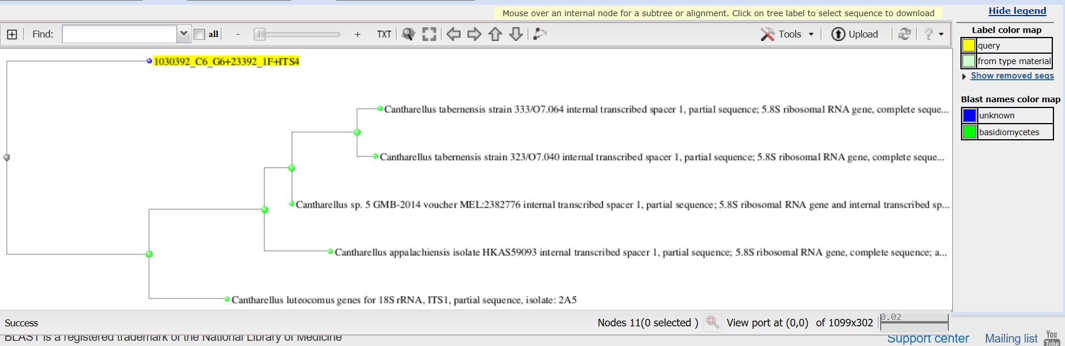Pan the tree up with arrow

[x=495, y=35]
